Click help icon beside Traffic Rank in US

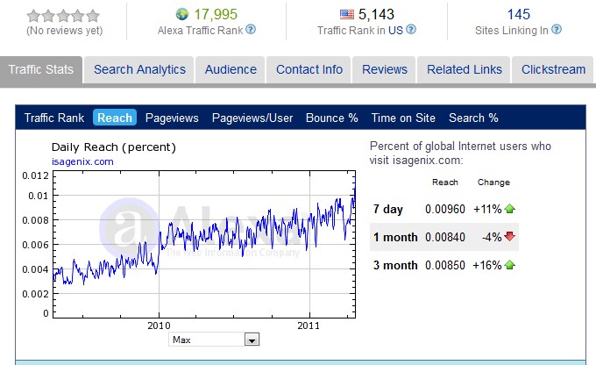(x=411, y=30)
